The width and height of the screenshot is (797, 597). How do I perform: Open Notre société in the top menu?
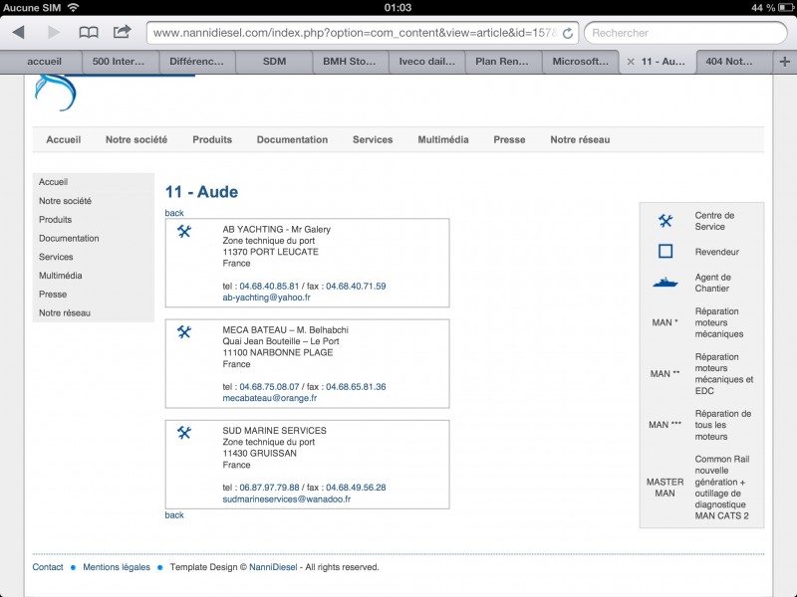coord(136,139)
